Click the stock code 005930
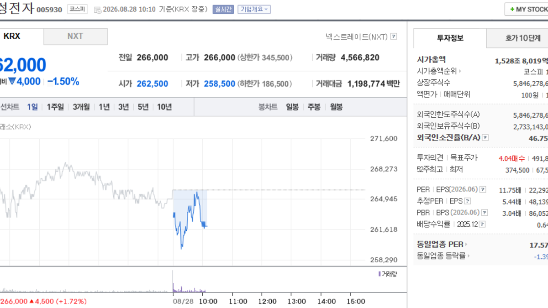 coord(49,10)
